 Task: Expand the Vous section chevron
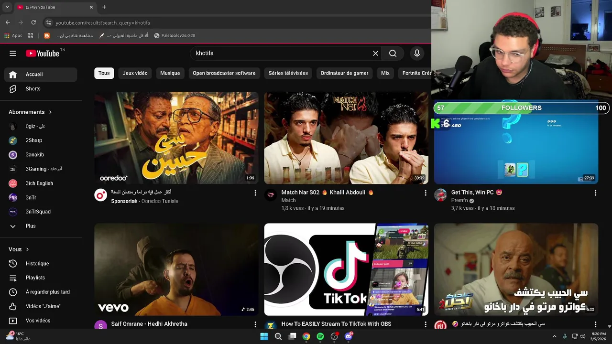pos(27,249)
